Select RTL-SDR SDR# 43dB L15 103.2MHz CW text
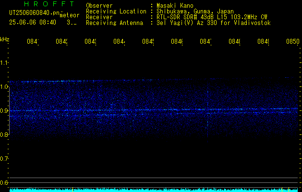The width and height of the screenshot is (302, 192). click(x=212, y=17)
